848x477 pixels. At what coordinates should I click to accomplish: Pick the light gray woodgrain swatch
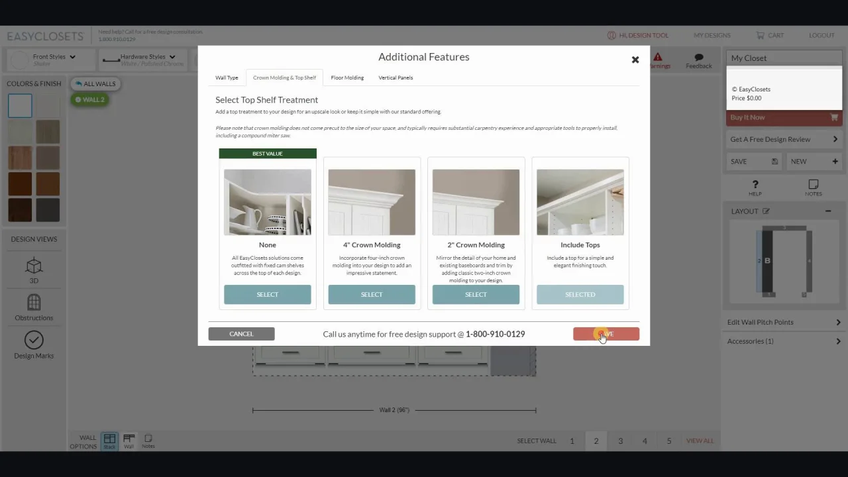(48, 132)
